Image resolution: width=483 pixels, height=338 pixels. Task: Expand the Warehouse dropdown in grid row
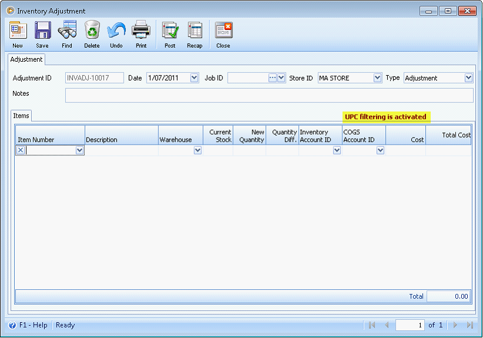198,150
